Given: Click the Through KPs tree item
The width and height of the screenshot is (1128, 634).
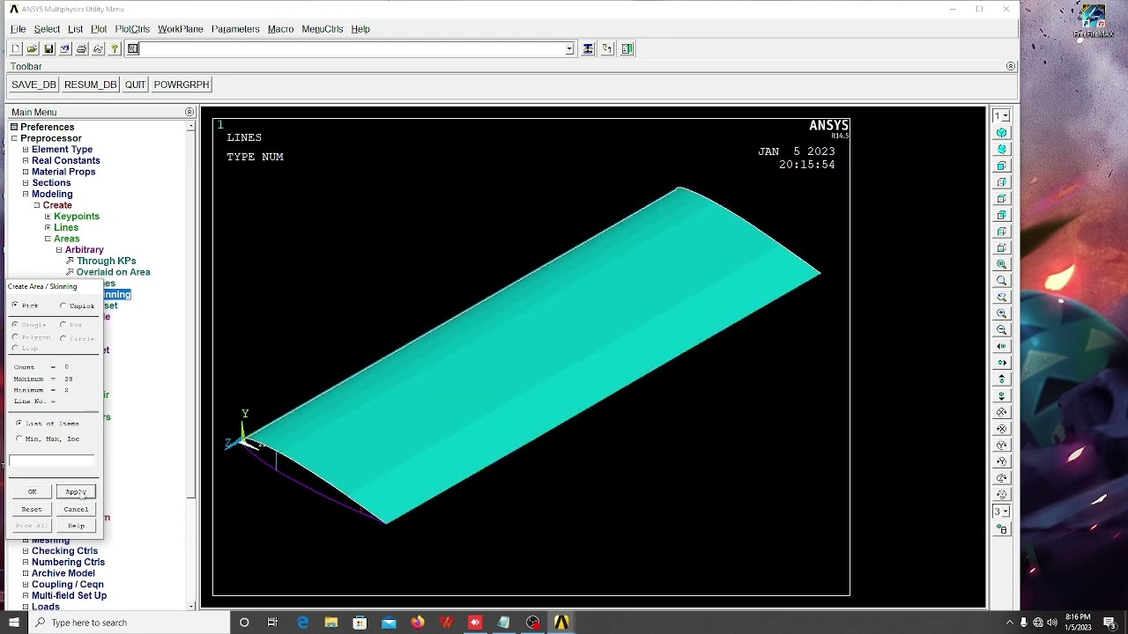Looking at the screenshot, I should 106,261.
